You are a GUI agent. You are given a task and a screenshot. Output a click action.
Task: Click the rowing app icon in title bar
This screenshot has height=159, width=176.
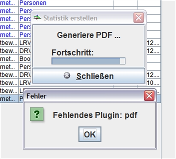point(37,18)
